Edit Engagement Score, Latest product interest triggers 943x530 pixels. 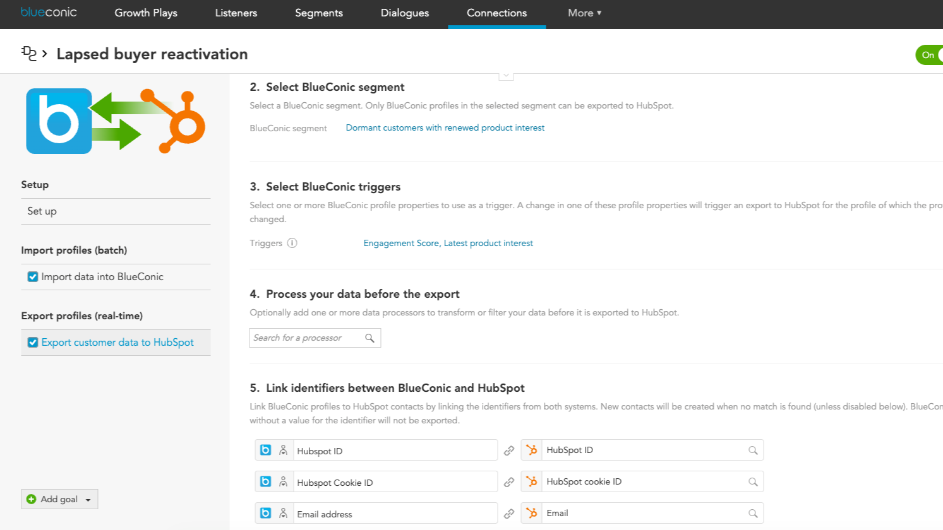tap(448, 243)
